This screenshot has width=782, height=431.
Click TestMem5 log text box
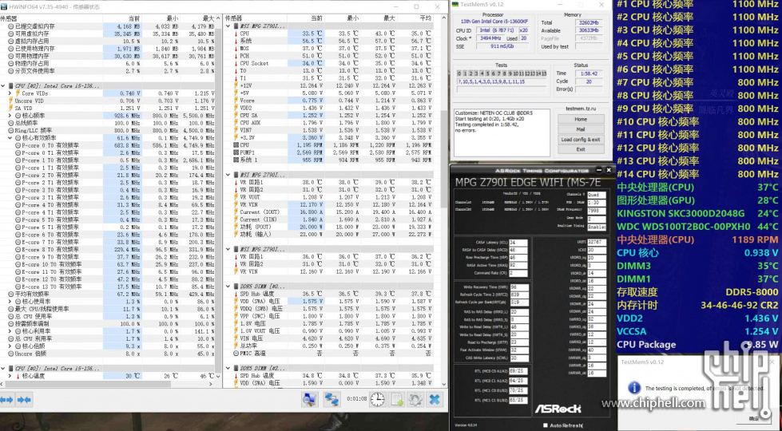(502, 133)
